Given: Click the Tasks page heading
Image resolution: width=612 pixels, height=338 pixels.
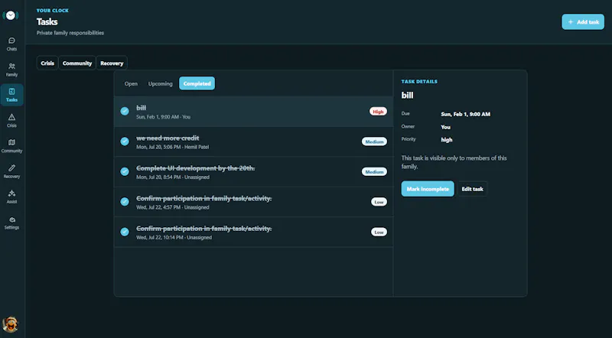Looking at the screenshot, I should (x=47, y=22).
